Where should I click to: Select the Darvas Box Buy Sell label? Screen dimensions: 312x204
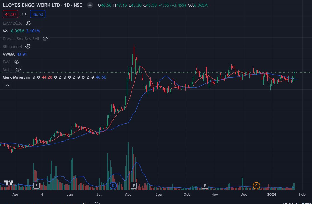[x=21, y=39]
